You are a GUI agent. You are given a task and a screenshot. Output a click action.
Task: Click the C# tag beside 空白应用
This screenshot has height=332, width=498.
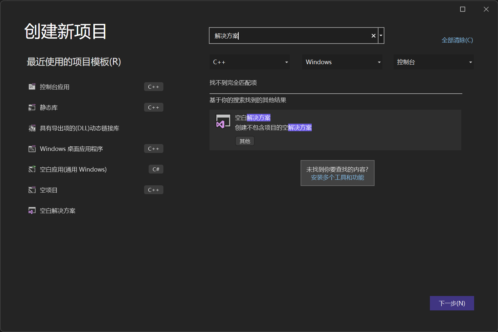156,169
